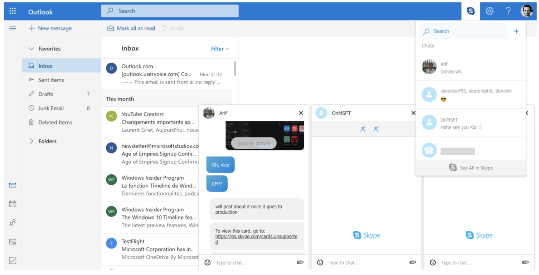Open OnMSFT conversation in Skype panel
Image resolution: width=539 pixels, height=275 pixels.
point(471,123)
